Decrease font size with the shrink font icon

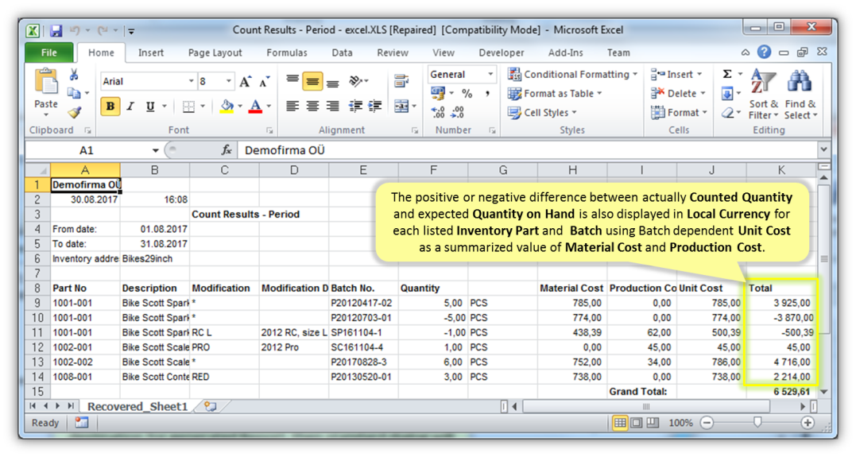click(265, 81)
